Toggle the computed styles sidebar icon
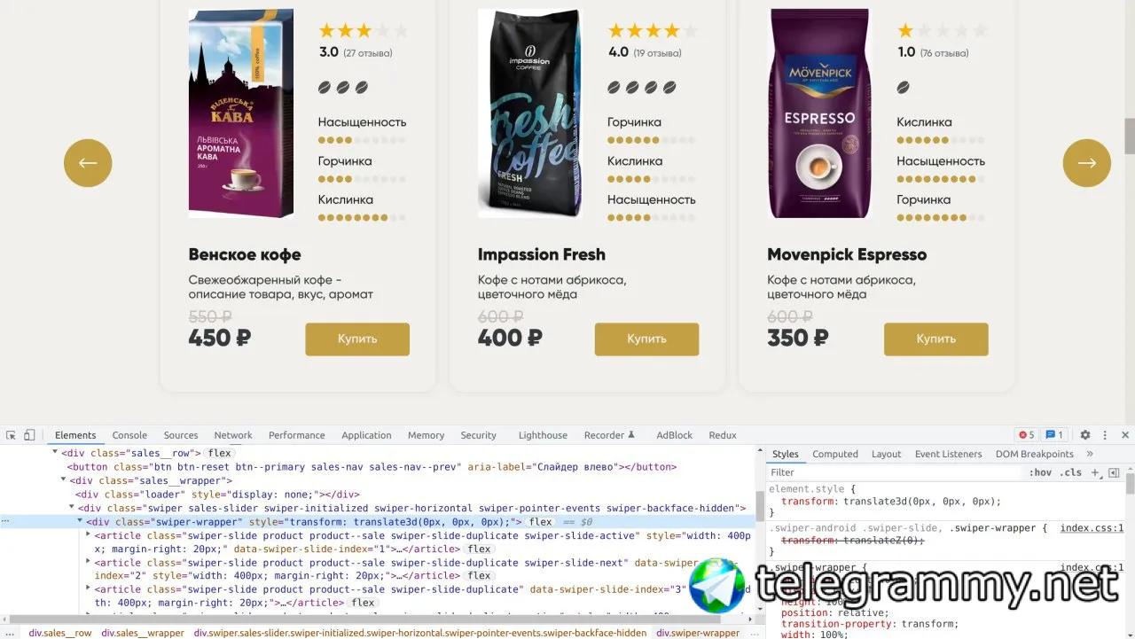 click(1114, 472)
